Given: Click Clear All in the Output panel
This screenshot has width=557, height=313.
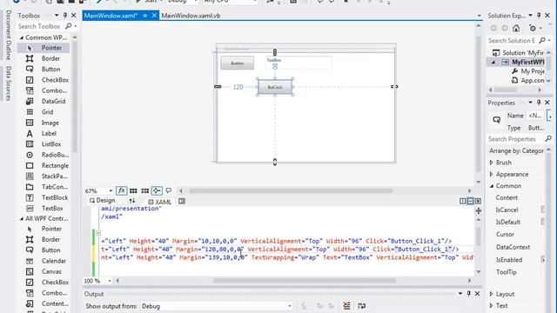Looking at the screenshot, I should (346, 306).
